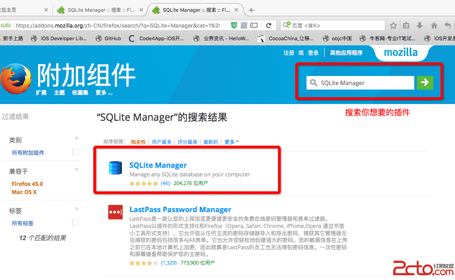Screen dimensions: 455x280
Task: Click the add-on search field with SQLite Manager
Action: click(360, 83)
